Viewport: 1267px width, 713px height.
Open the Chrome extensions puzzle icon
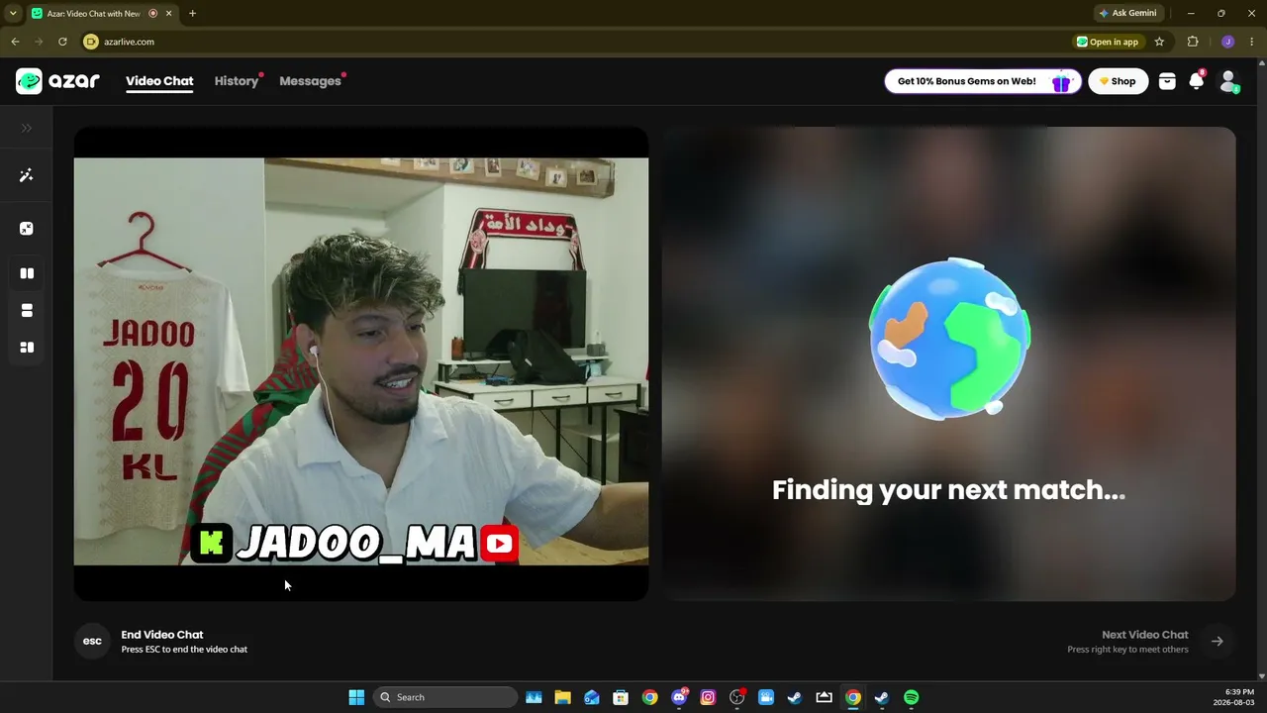click(x=1193, y=42)
